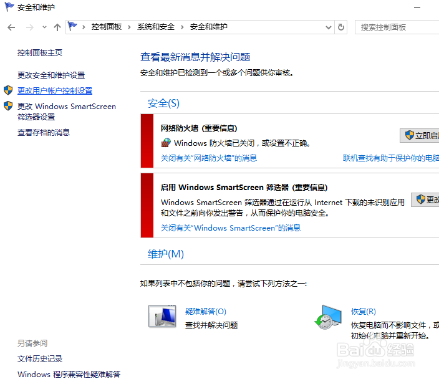Expand chevron before 控制面板 breadcrumb
The width and height of the screenshot is (439, 379).
click(84, 27)
